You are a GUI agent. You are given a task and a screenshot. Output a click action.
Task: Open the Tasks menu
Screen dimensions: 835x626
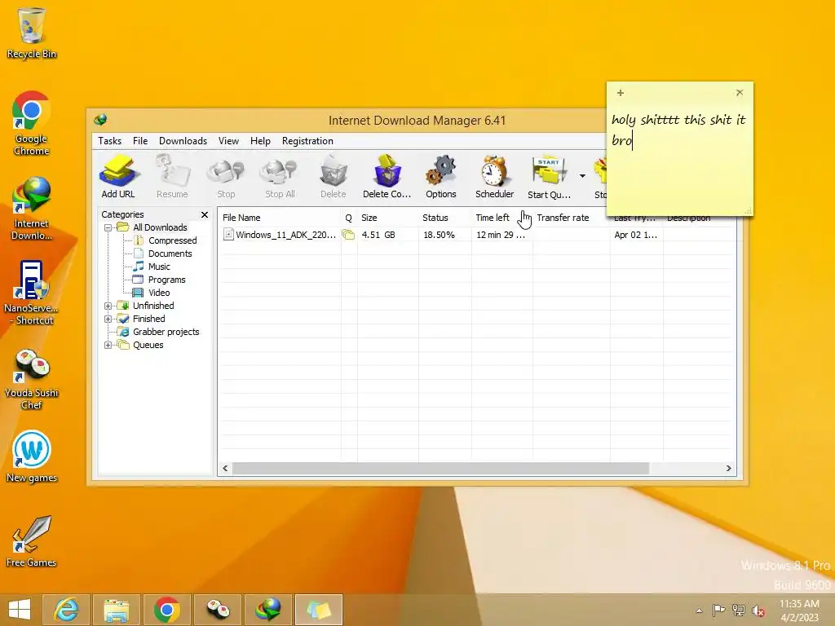click(110, 141)
